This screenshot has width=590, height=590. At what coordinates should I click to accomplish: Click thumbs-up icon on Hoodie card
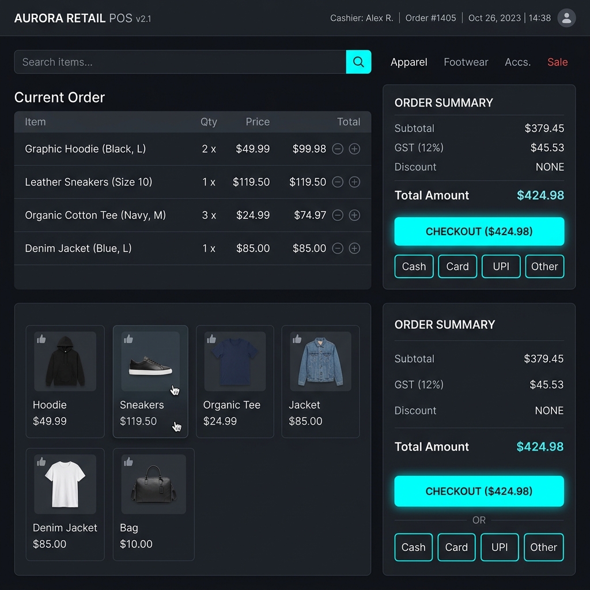(41, 339)
